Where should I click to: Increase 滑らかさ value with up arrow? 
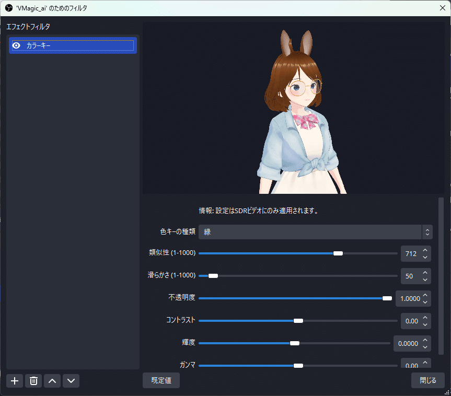tap(425, 273)
